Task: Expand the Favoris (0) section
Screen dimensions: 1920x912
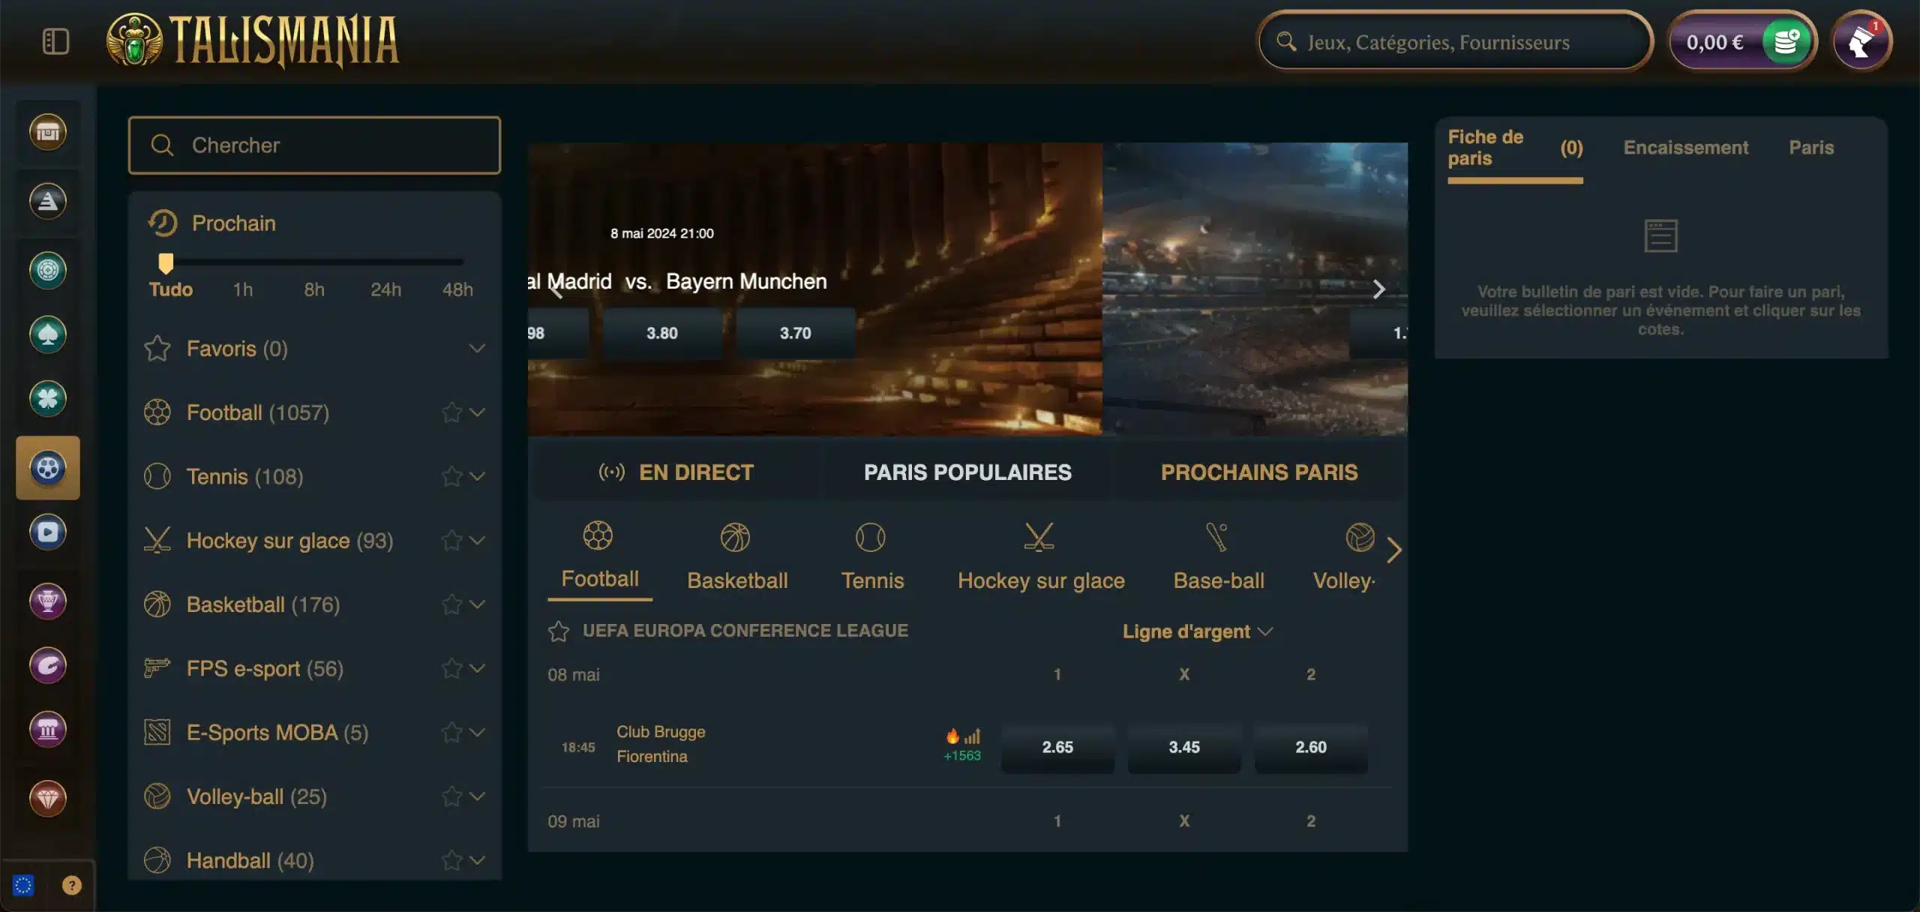Action: 477,348
